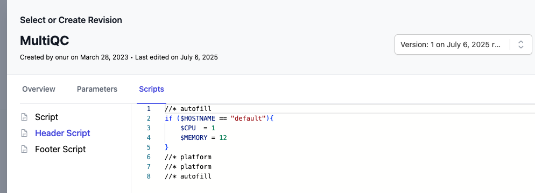Click the "default" string in code
The width and height of the screenshot is (535, 193).
[248, 118]
